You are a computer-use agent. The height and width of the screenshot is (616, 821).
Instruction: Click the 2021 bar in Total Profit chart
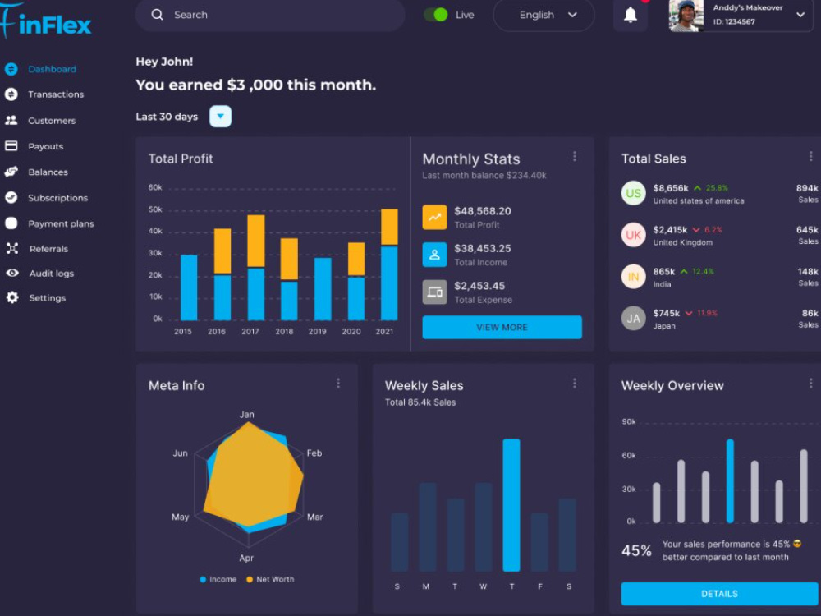pos(389,264)
